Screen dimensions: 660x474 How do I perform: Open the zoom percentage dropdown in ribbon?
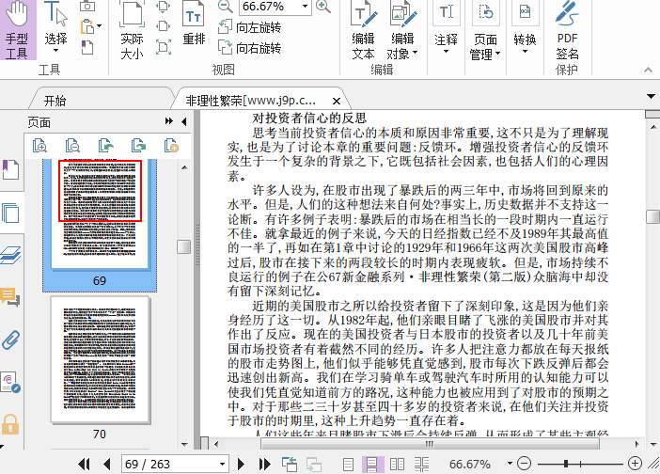(x=306, y=7)
